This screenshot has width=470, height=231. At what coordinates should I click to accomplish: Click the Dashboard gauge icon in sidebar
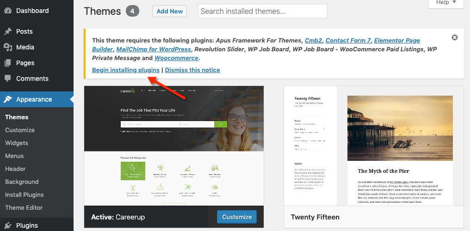coord(8,11)
